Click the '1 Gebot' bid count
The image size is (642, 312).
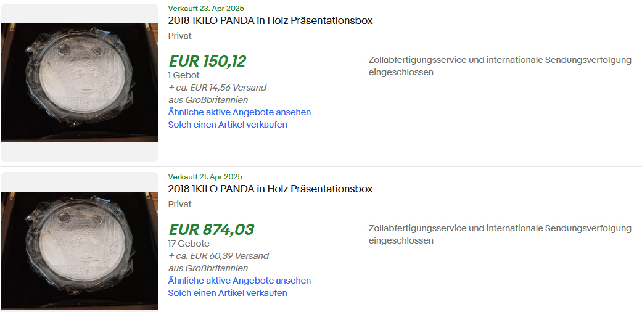pyautogui.click(x=184, y=75)
